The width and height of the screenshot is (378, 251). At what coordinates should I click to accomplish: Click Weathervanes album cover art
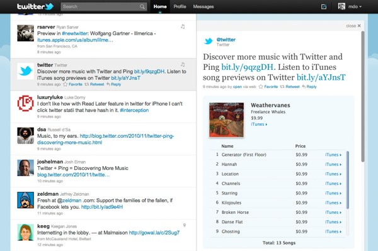tap(226, 120)
